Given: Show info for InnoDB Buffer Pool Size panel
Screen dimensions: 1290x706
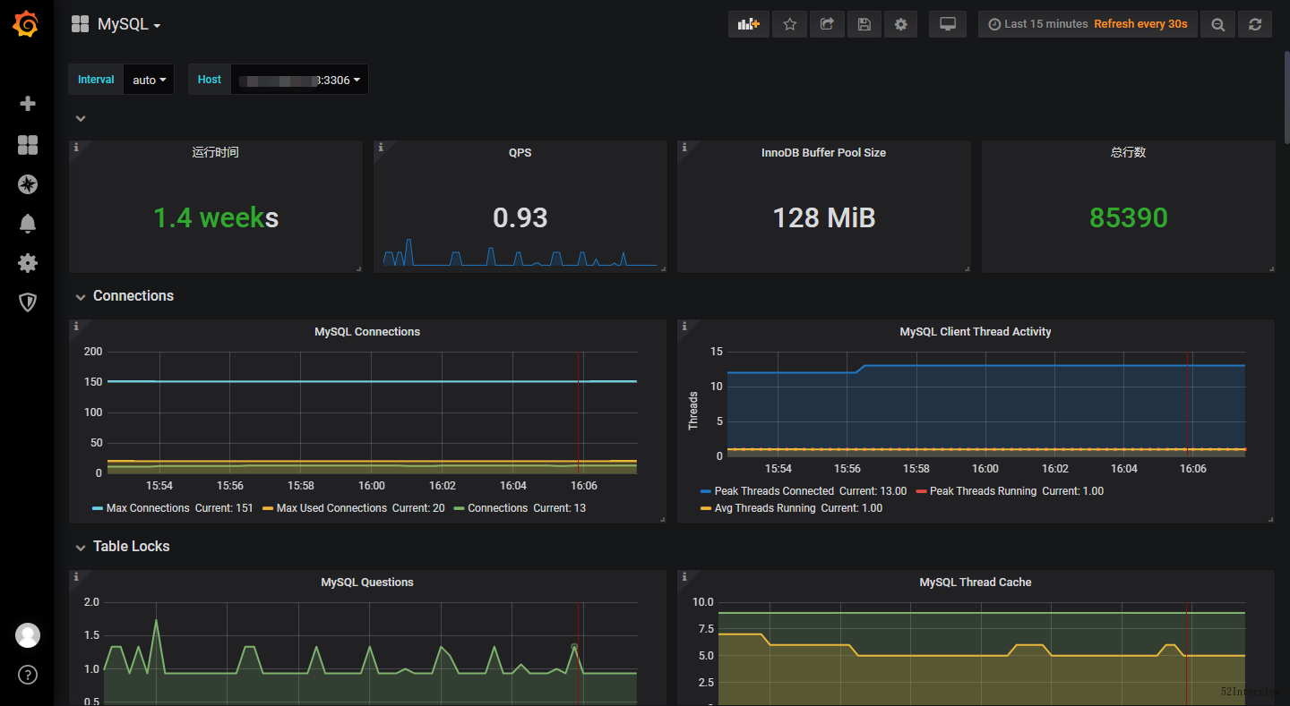Looking at the screenshot, I should pyautogui.click(x=684, y=148).
